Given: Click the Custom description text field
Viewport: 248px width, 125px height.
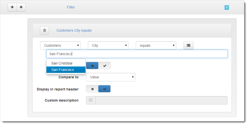Looking at the screenshot, I should (161, 100).
